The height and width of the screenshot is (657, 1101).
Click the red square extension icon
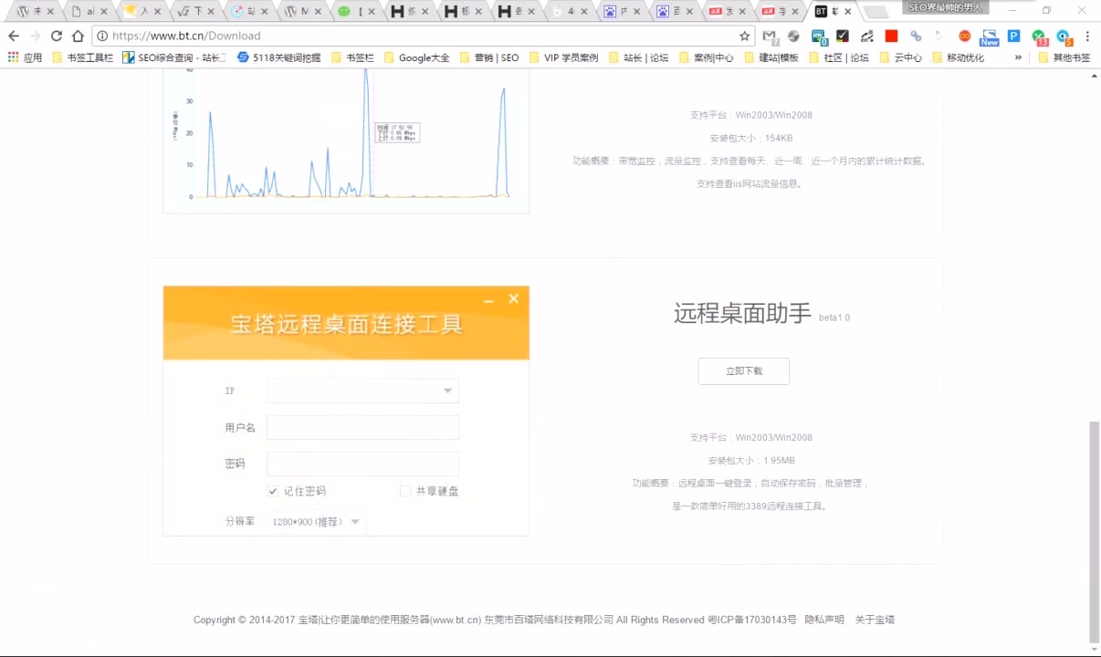click(x=891, y=36)
